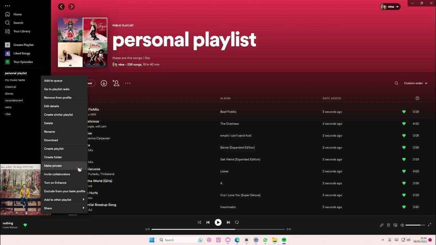Open the play queue icon
The height and width of the screenshot is (245, 436).
pos(388,225)
